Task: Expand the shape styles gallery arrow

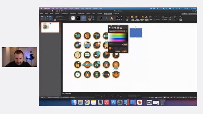Action: [87, 18]
